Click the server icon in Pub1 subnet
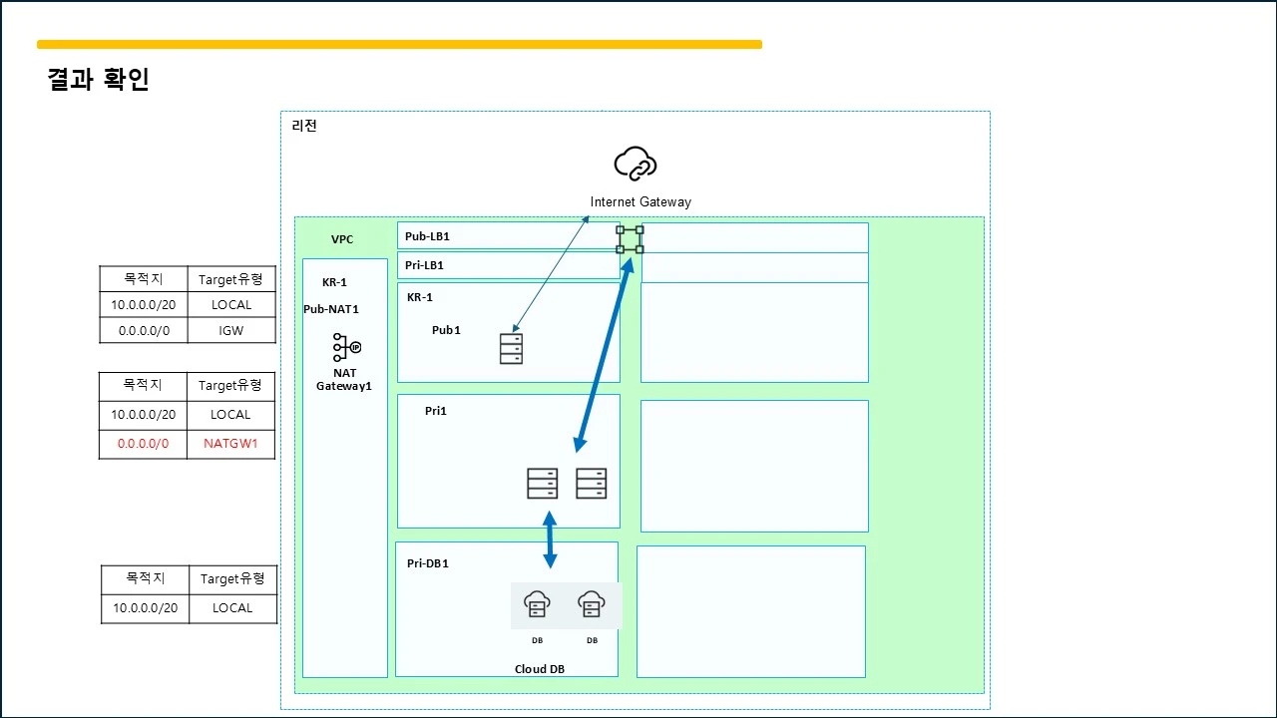The height and width of the screenshot is (718, 1277). (x=511, y=348)
